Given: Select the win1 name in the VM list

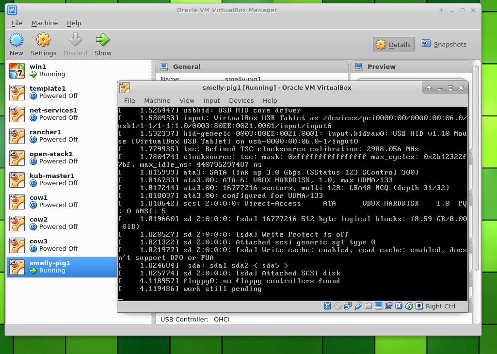Looking at the screenshot, I should tap(38, 66).
